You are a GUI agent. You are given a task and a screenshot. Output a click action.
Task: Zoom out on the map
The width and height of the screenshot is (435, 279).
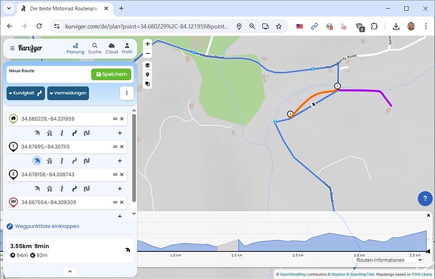point(148,53)
